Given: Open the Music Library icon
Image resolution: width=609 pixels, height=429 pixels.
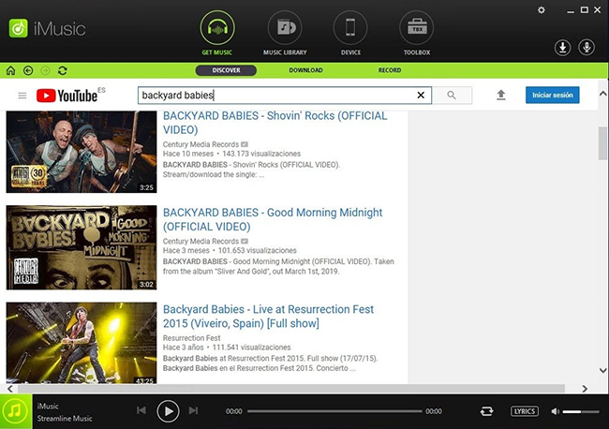Looking at the screenshot, I should pyautogui.click(x=285, y=28).
